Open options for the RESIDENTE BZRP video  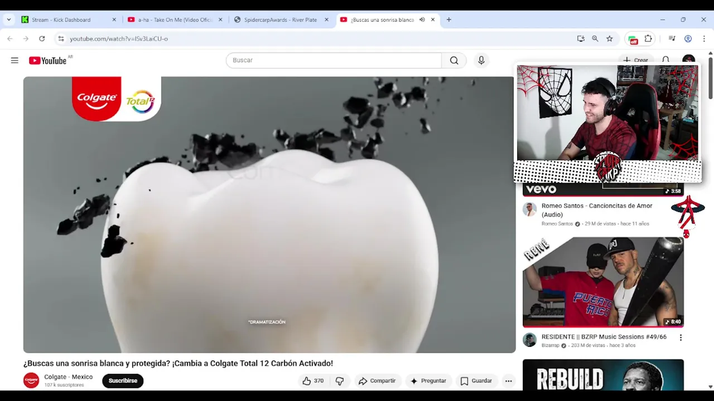pos(681,338)
